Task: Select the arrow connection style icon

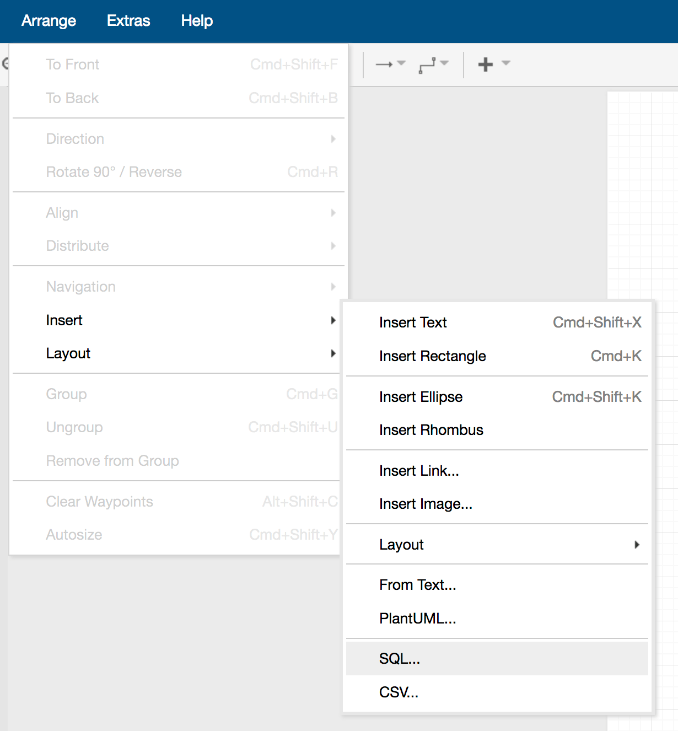Action: coord(385,64)
